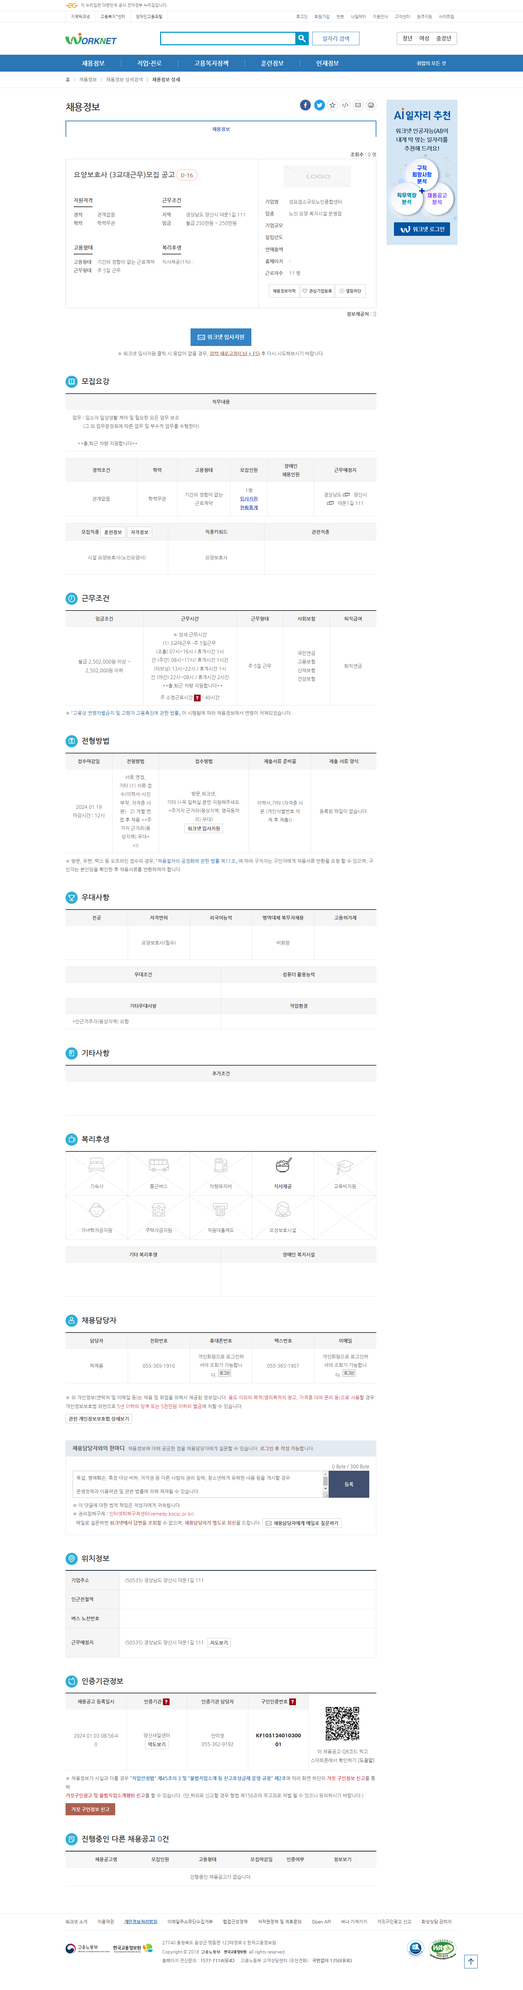
Task: Open 취업의 모든 것 menu
Action: pos(431,63)
